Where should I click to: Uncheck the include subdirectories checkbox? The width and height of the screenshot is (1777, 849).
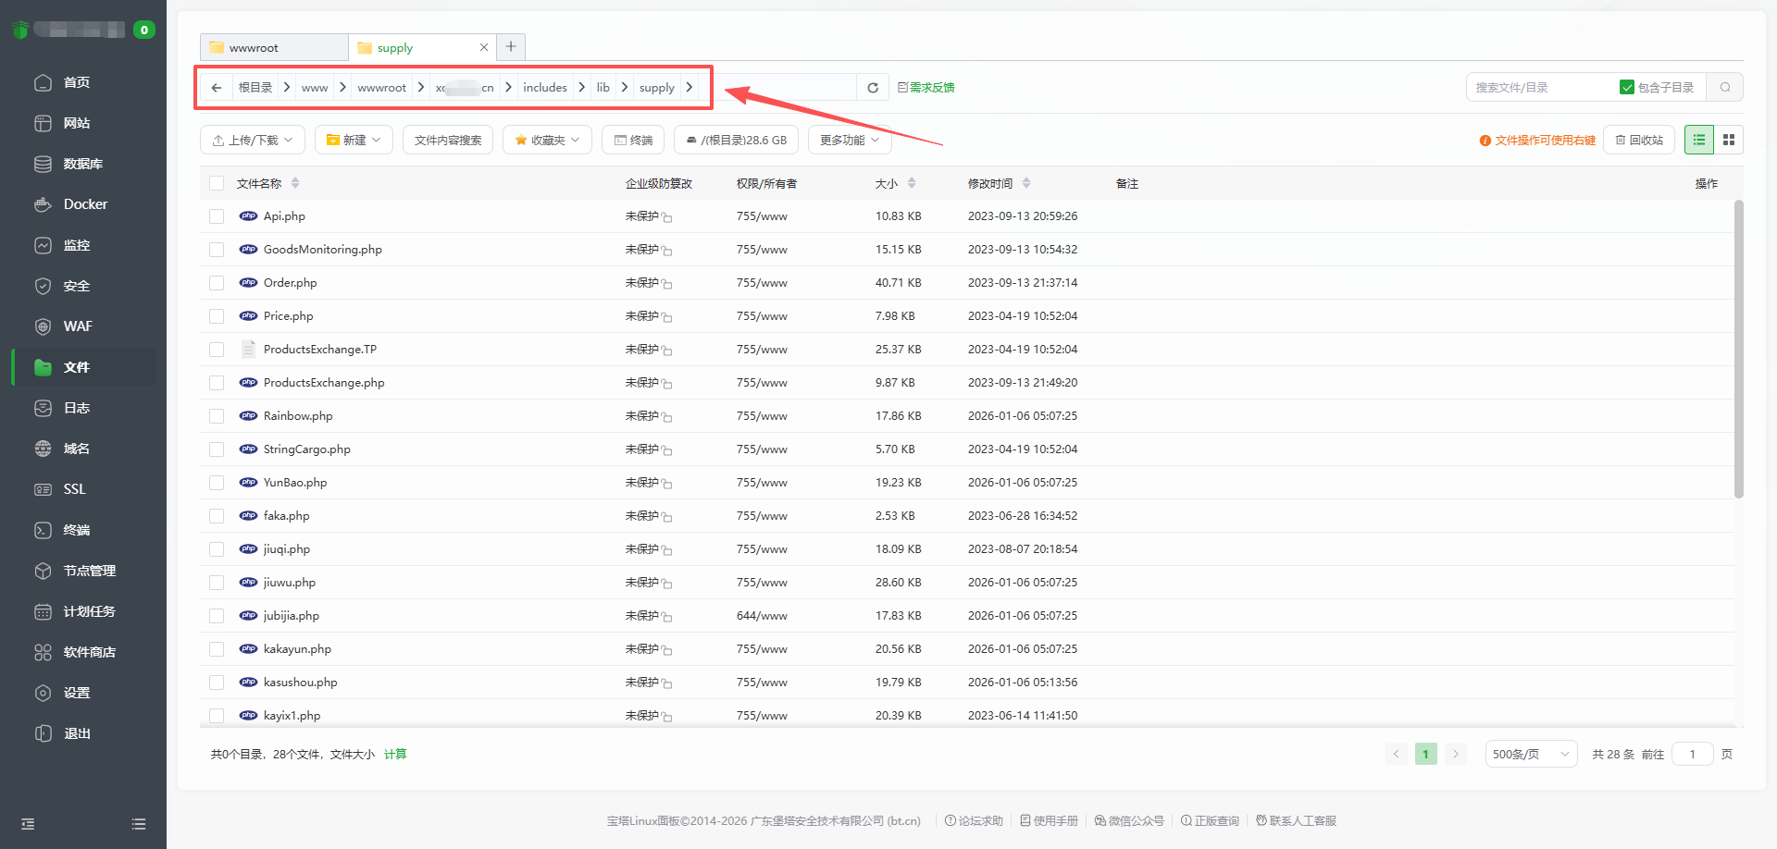(x=1626, y=88)
